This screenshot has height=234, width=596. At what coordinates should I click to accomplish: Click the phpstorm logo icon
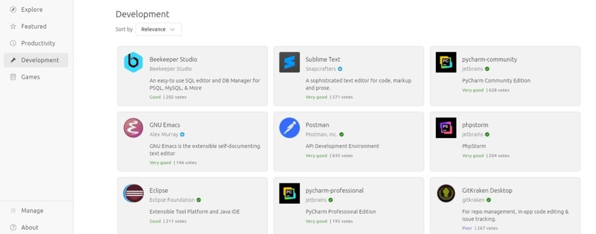(x=446, y=128)
